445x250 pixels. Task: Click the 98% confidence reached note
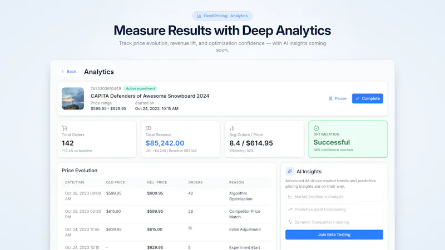[333, 150]
